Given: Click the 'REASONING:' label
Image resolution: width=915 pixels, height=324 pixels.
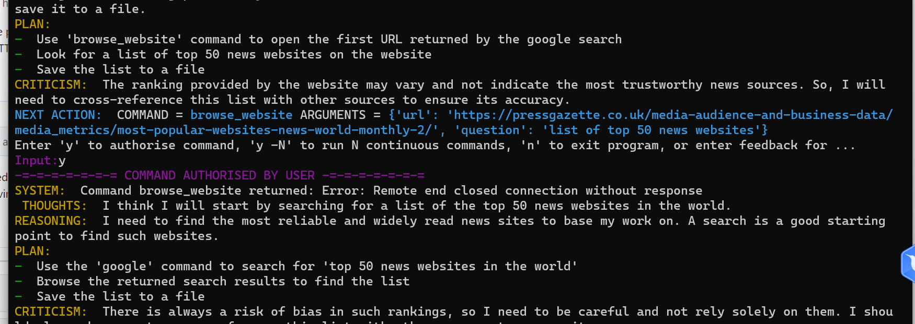Looking at the screenshot, I should 51,221.
